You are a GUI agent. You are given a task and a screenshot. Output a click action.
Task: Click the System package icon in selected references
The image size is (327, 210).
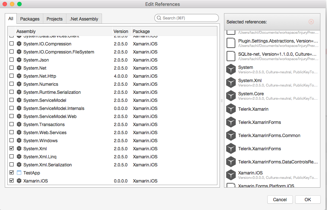pos(231,69)
